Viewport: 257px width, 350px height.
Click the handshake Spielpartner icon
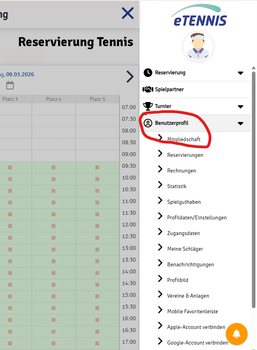tap(148, 90)
